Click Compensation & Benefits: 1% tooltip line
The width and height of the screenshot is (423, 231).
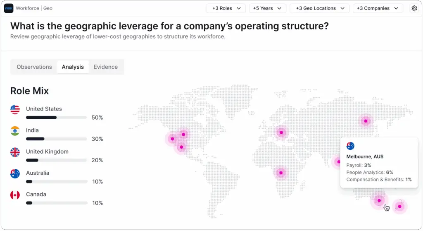tap(379, 180)
